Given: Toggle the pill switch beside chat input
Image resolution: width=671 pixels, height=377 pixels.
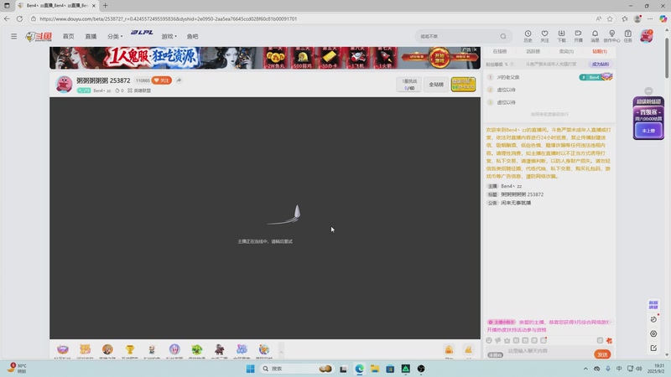Looking at the screenshot, I should 496,354.
